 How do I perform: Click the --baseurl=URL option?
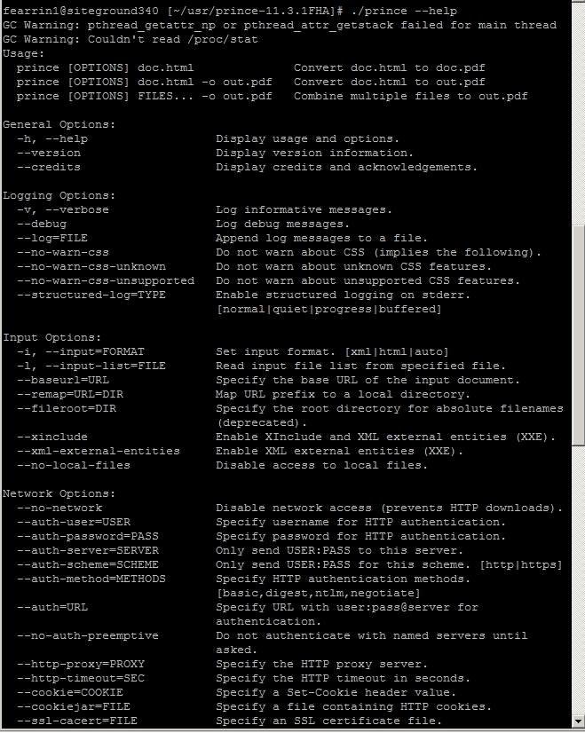pyautogui.click(x=63, y=380)
